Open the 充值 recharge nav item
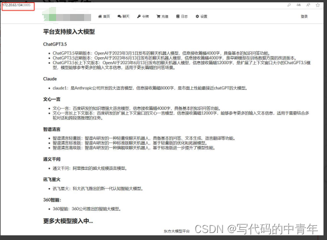327x240 pixels. (x=162, y=16)
